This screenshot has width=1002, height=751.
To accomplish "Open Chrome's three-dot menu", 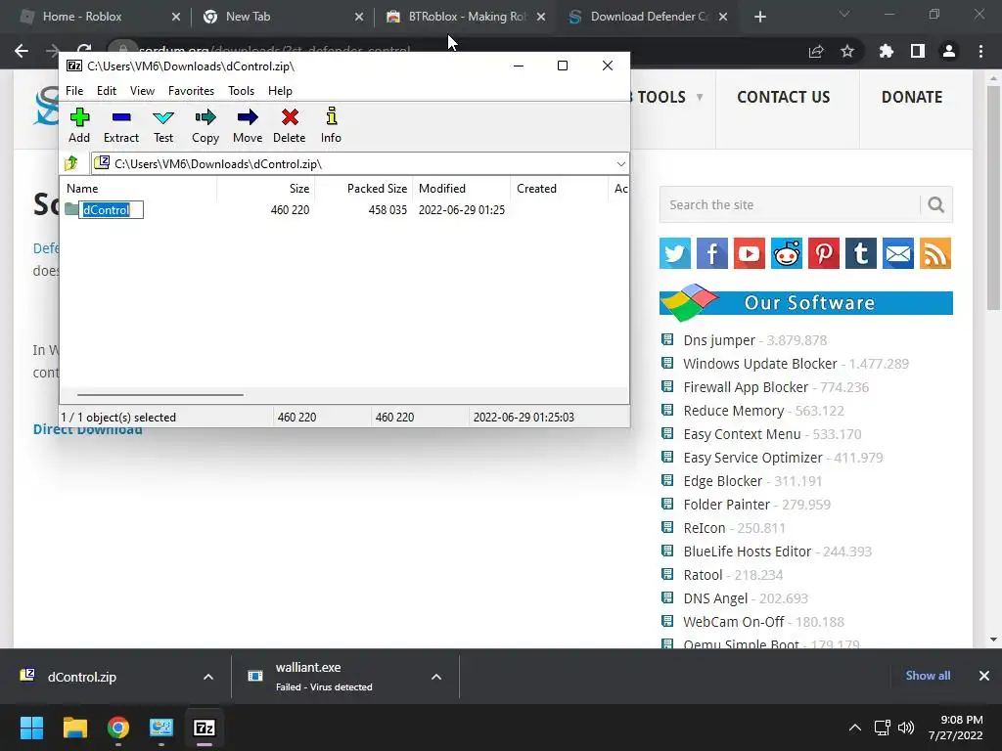I will point(980,51).
